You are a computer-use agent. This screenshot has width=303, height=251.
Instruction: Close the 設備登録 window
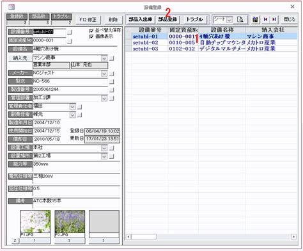pos(292,6)
